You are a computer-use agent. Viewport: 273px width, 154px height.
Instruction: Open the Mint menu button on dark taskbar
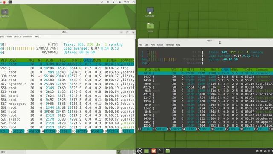pos(139,151)
